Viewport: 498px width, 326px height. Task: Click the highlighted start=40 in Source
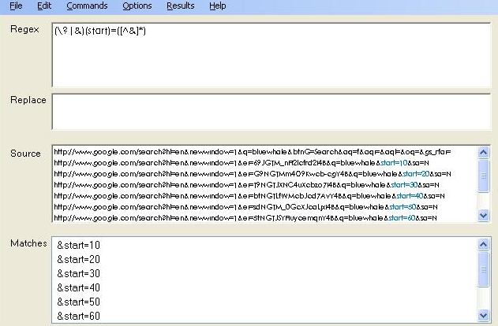click(x=410, y=196)
